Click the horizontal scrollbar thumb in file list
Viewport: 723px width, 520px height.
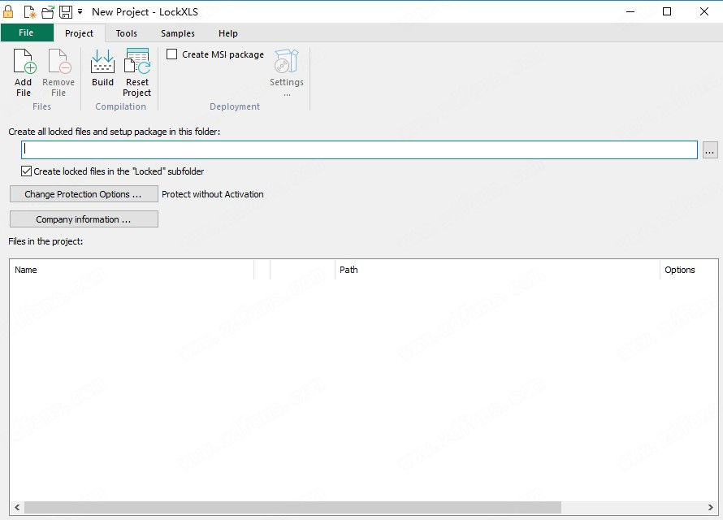tap(292, 507)
